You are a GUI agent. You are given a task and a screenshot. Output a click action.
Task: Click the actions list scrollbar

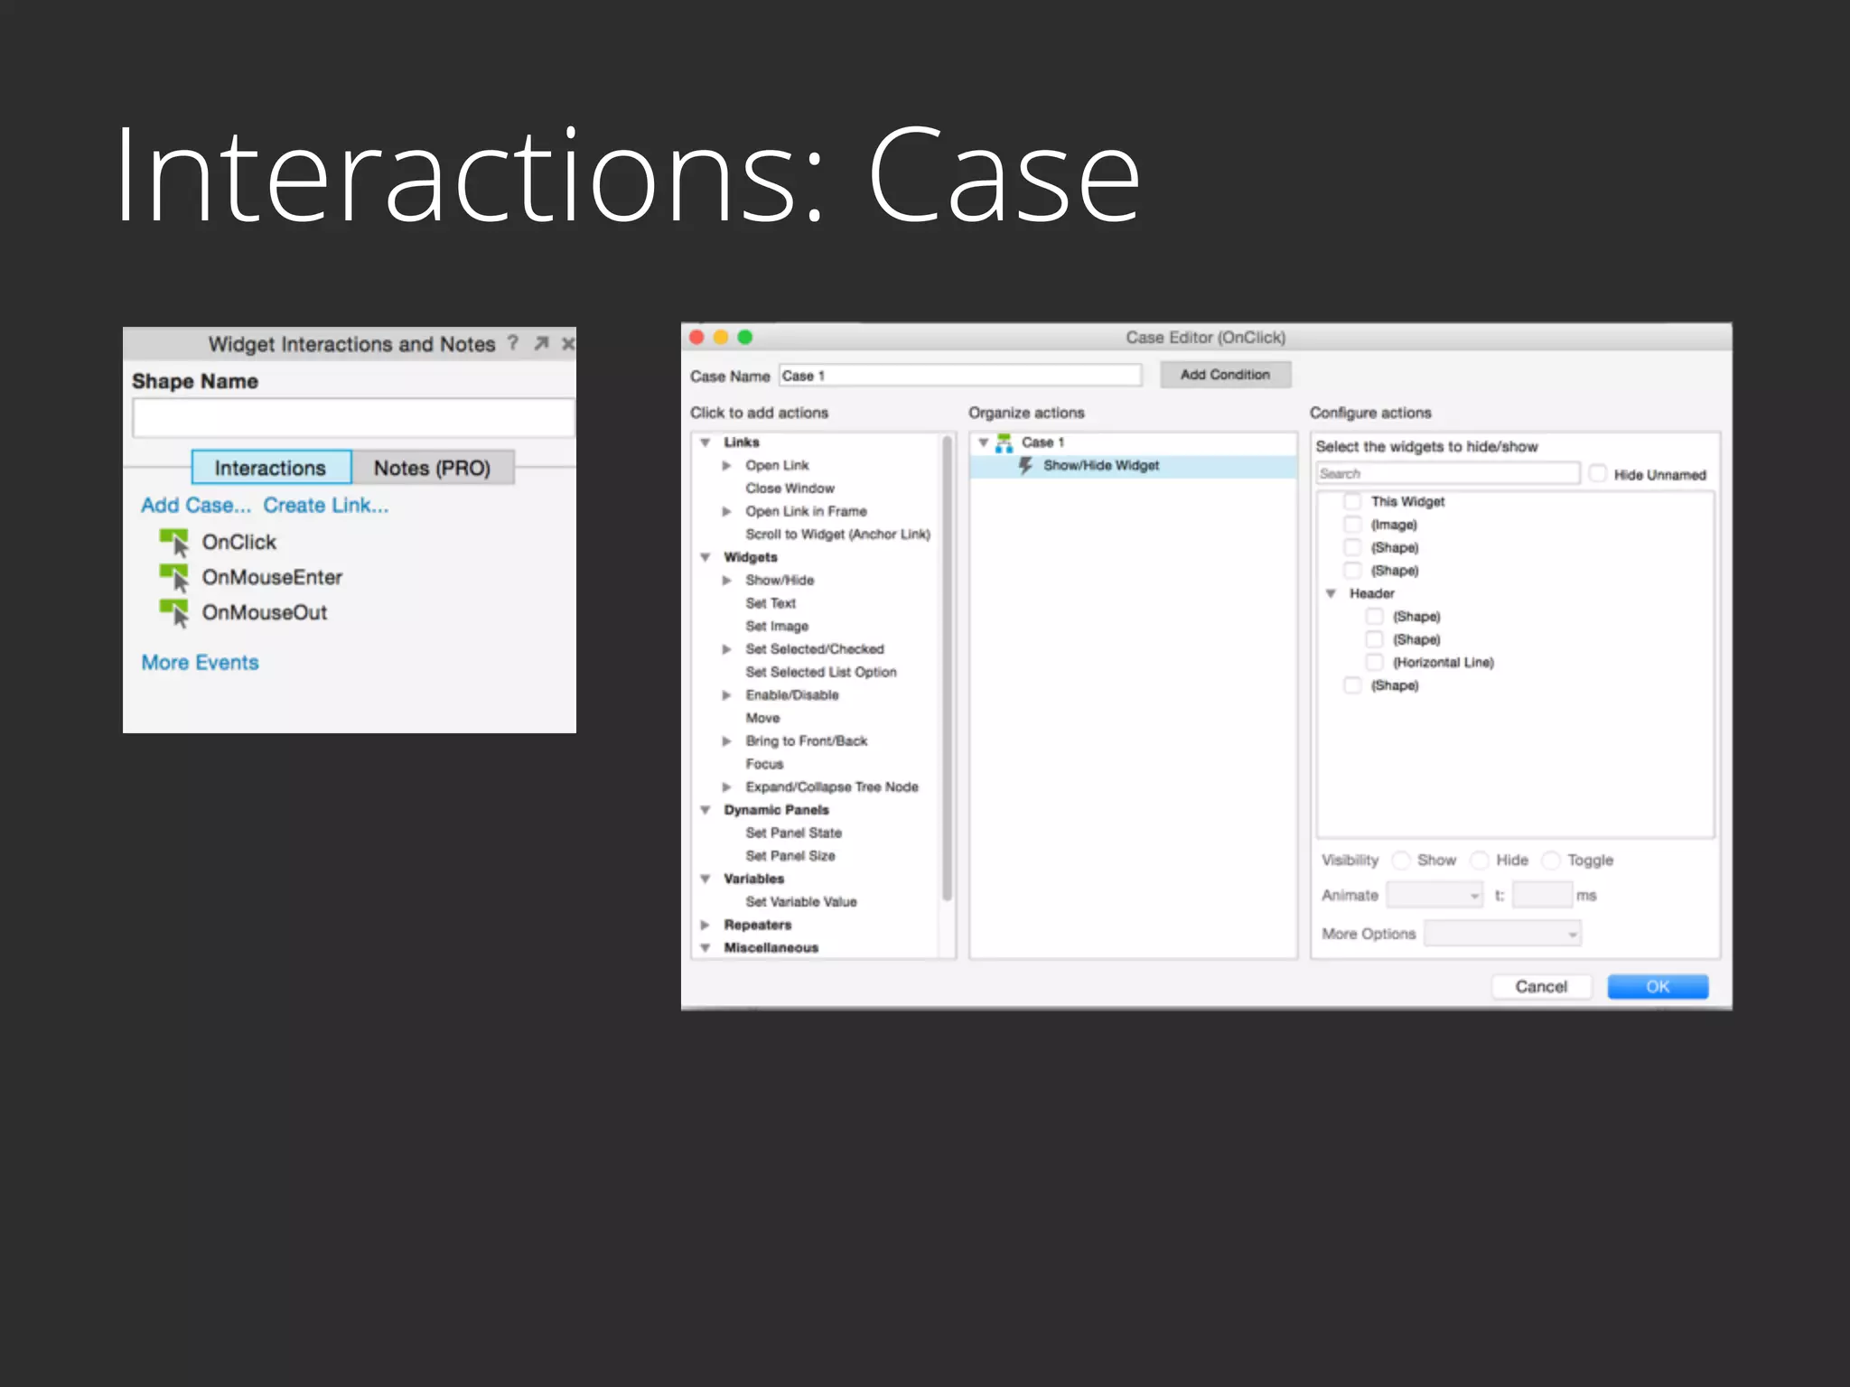tap(947, 668)
